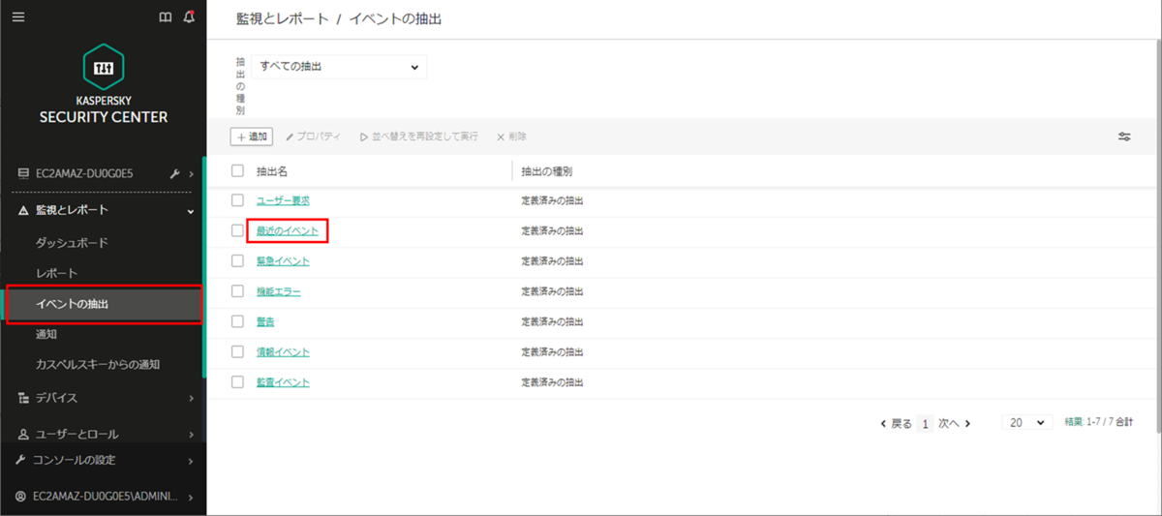This screenshot has height=516, width=1162.
Task: Check the ユーザー要求 row checkbox
Action: (237, 200)
